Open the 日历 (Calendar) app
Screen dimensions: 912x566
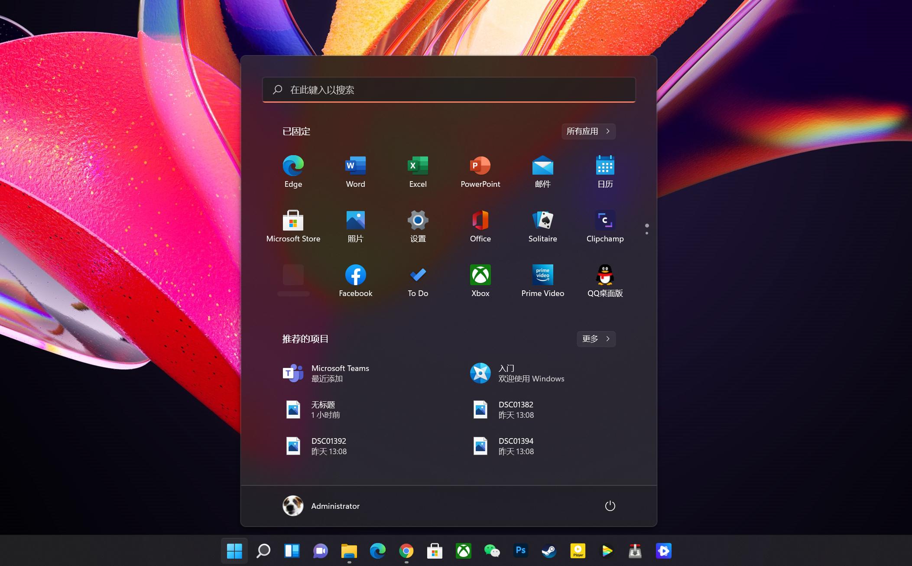coord(604,171)
